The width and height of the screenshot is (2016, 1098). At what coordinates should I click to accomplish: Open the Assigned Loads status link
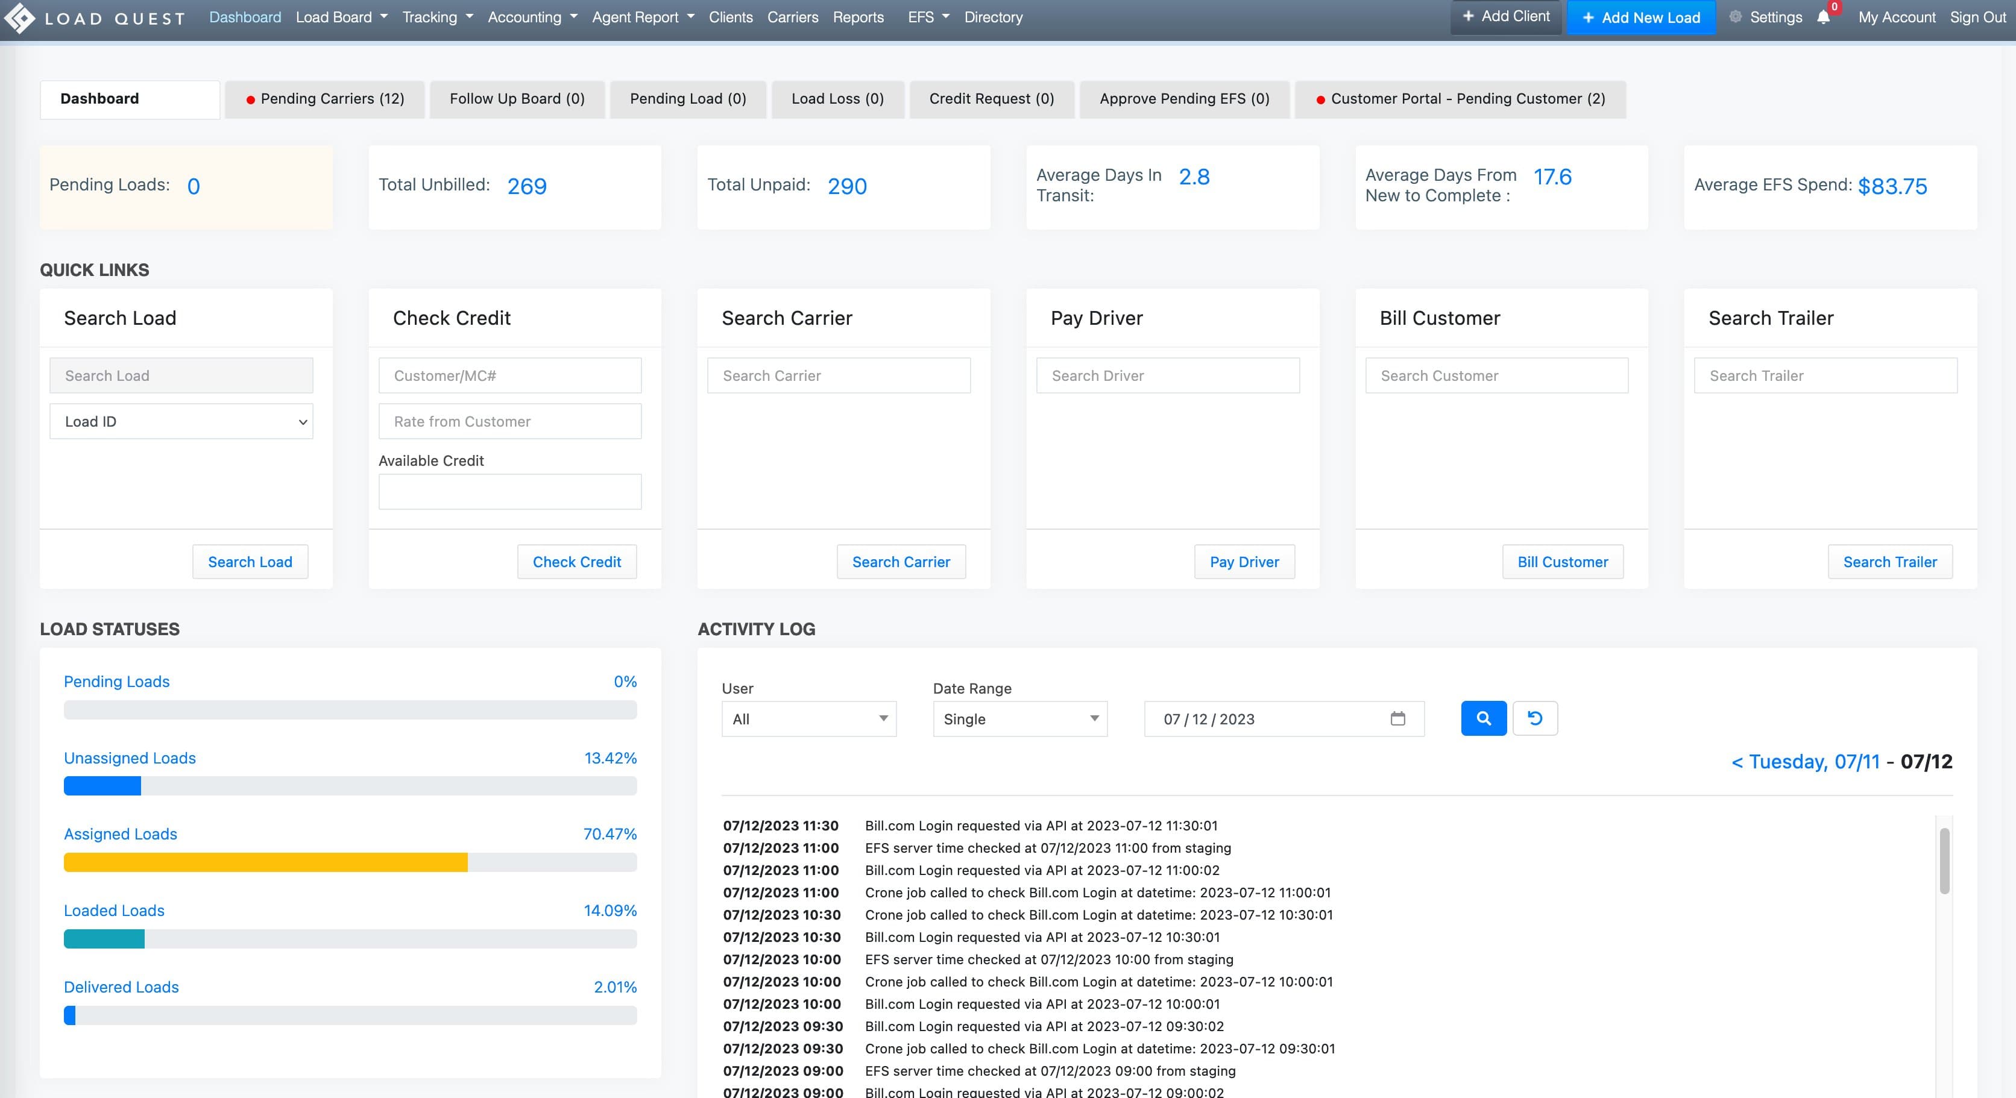pos(121,833)
